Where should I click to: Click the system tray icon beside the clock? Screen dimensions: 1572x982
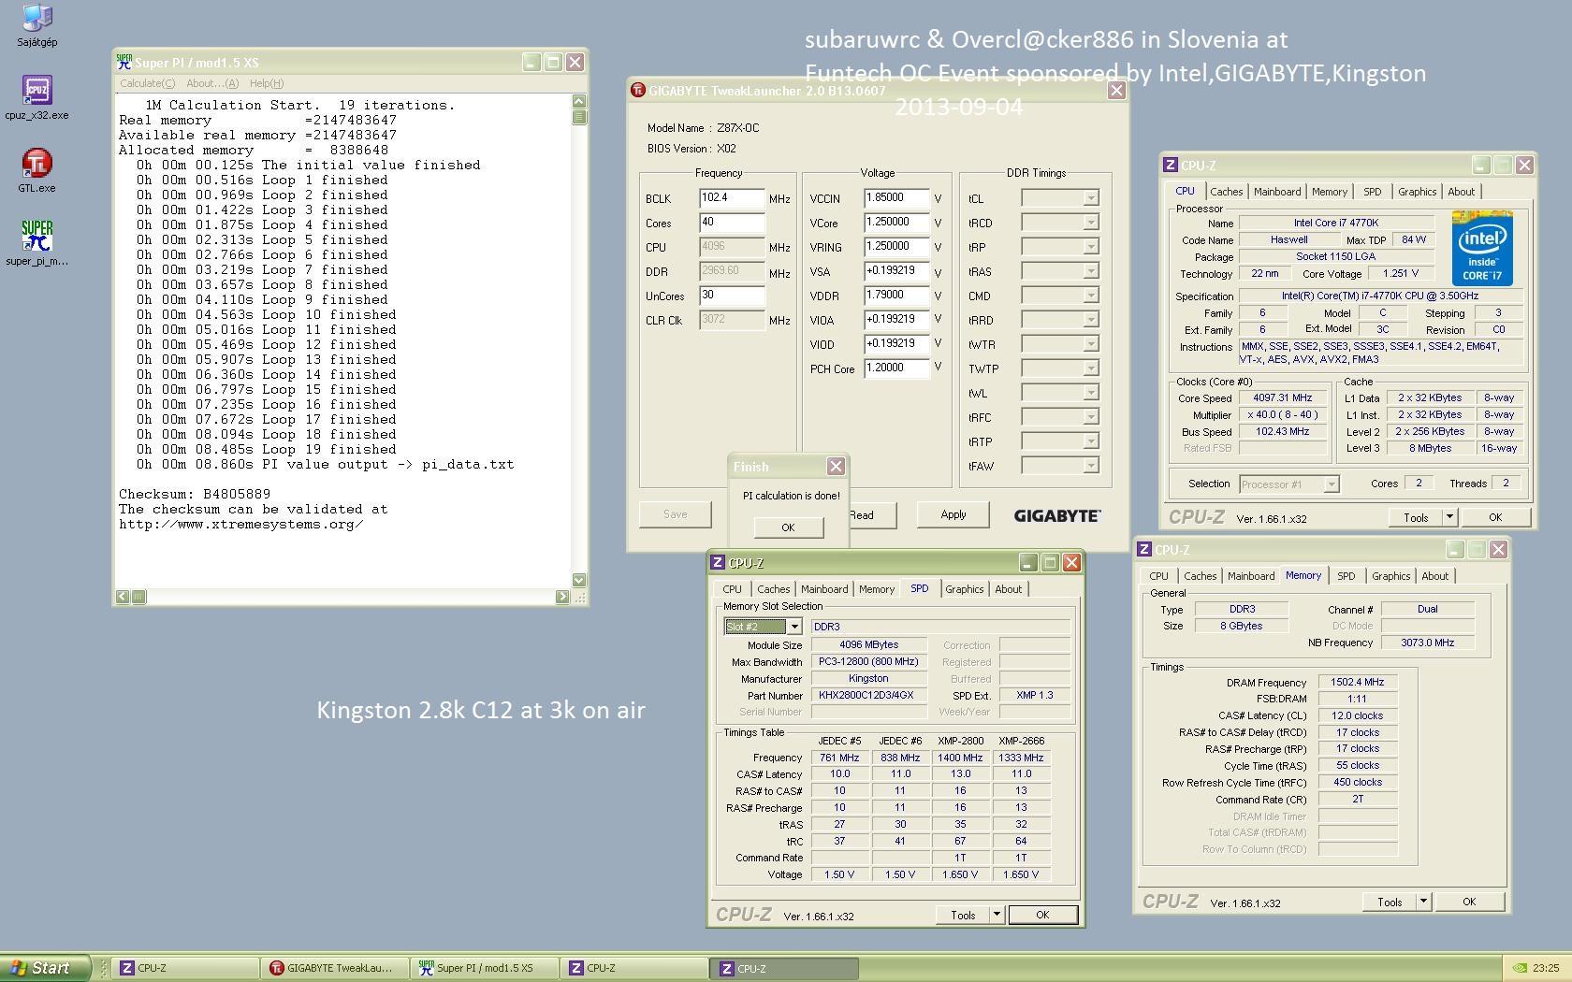pos(1520,968)
